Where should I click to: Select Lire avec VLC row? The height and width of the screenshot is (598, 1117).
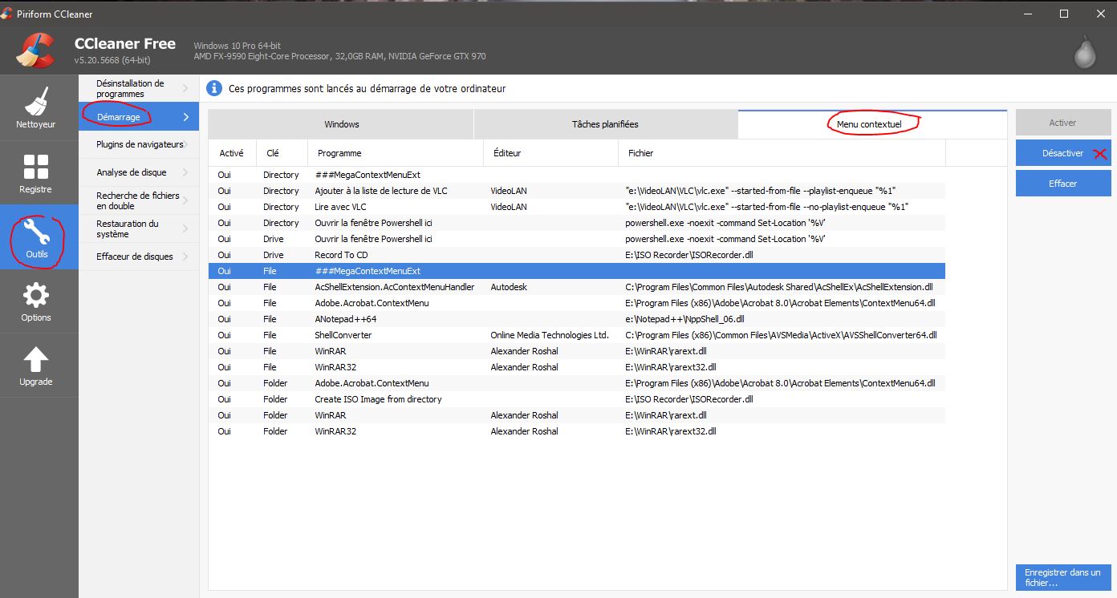point(577,207)
